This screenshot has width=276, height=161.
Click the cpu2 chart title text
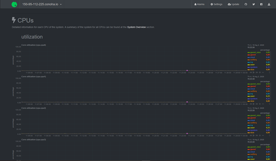(x=34, y=108)
